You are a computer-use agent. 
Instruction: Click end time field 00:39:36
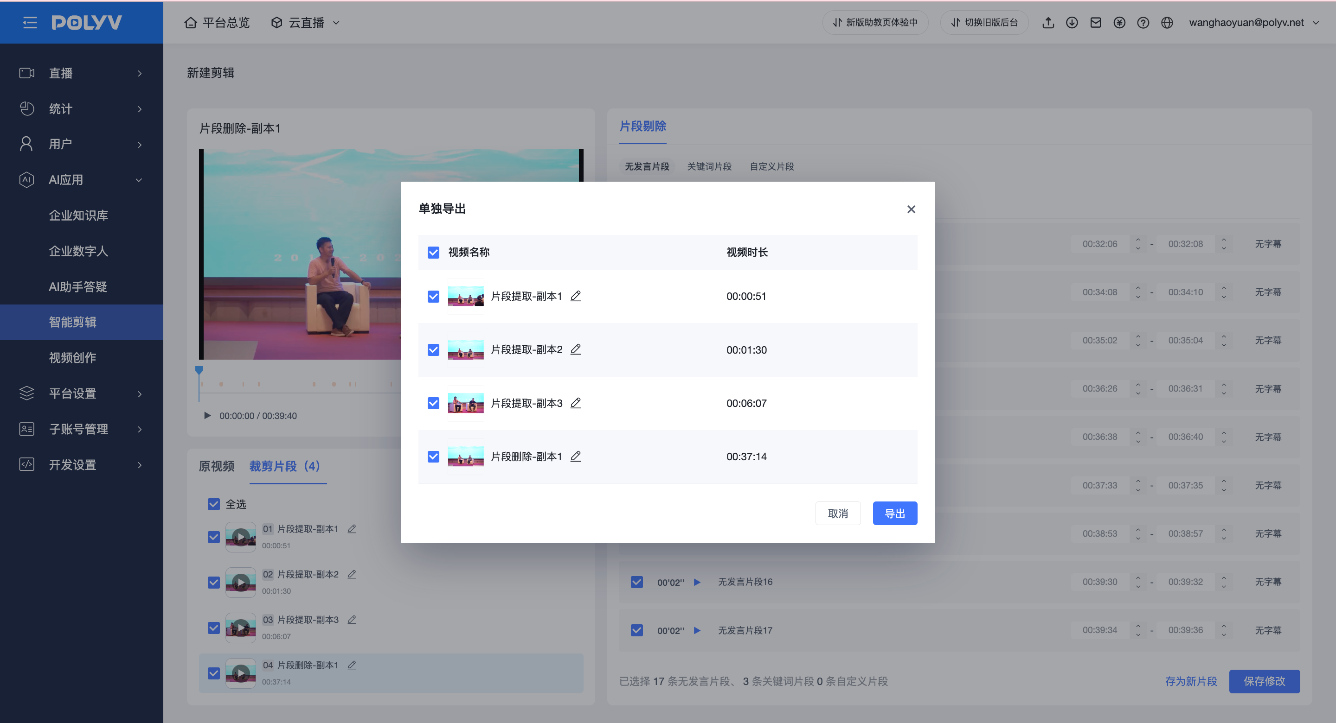click(x=1186, y=630)
